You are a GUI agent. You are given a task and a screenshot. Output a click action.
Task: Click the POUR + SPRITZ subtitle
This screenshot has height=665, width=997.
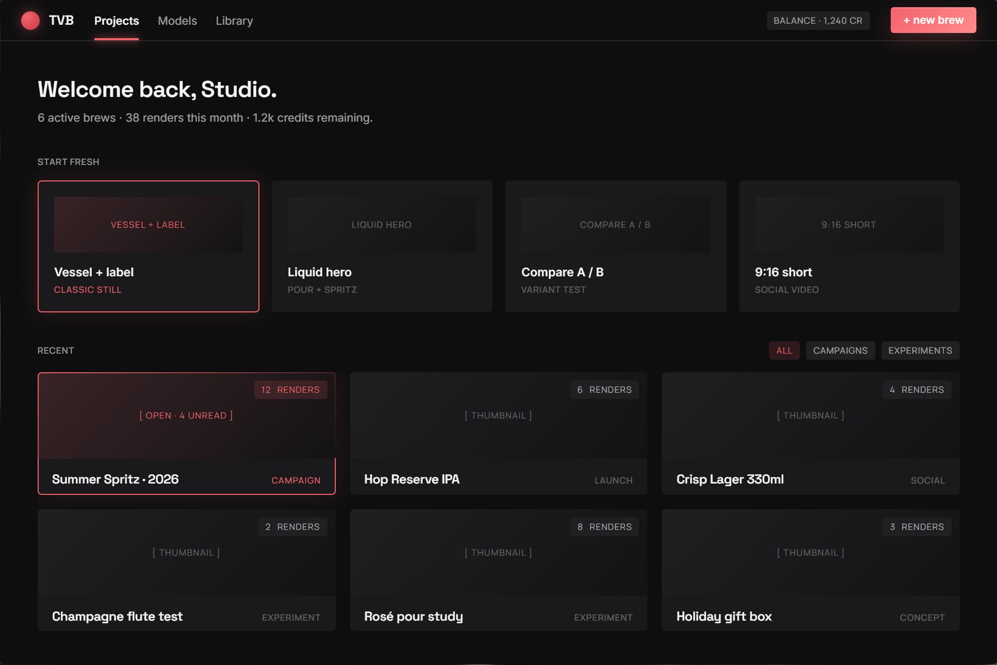pyautogui.click(x=322, y=290)
